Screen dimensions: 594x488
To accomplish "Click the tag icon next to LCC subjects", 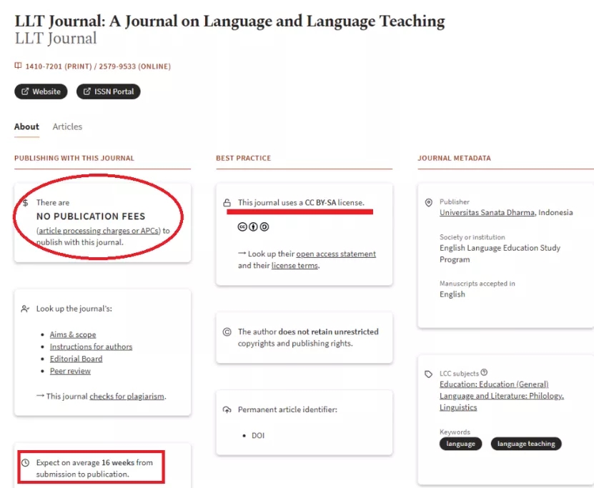I will pyautogui.click(x=428, y=374).
